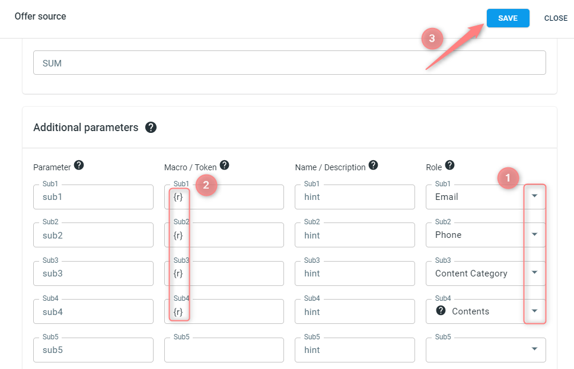Click the Role column help icon
The image size is (574, 369).
449,165
